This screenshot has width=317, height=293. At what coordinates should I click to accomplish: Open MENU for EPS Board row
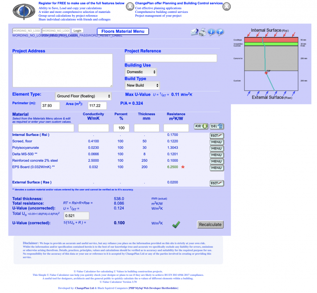coord(217,168)
